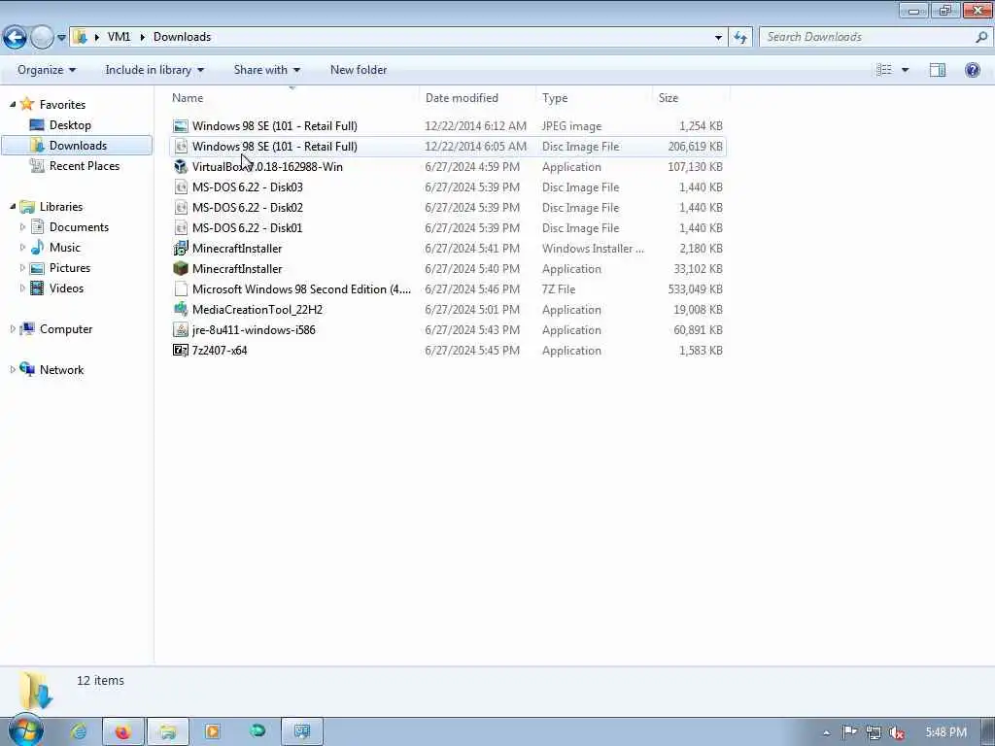Select the Windows 98 7Z file icon
The image size is (995, 746).
[x=181, y=288]
